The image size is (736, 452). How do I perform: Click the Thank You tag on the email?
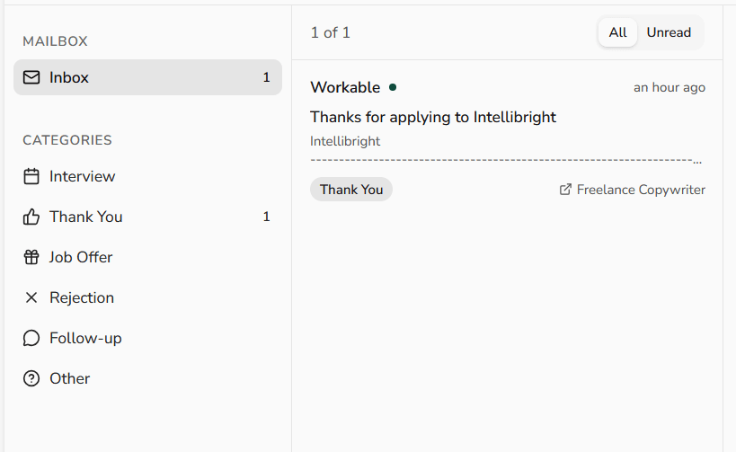click(x=351, y=190)
